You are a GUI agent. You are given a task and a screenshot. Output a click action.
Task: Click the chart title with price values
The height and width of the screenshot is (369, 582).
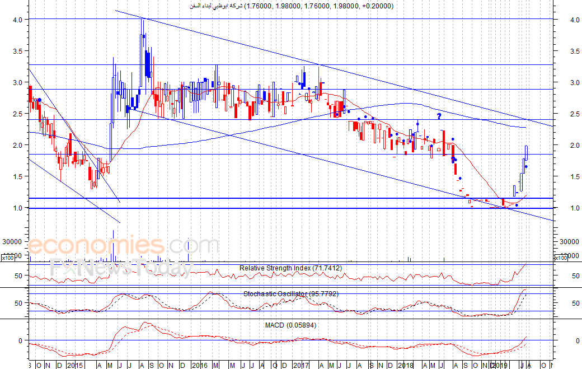[x=292, y=6]
